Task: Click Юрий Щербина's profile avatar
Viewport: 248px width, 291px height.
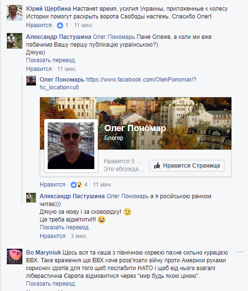Action: click(x=15, y=13)
